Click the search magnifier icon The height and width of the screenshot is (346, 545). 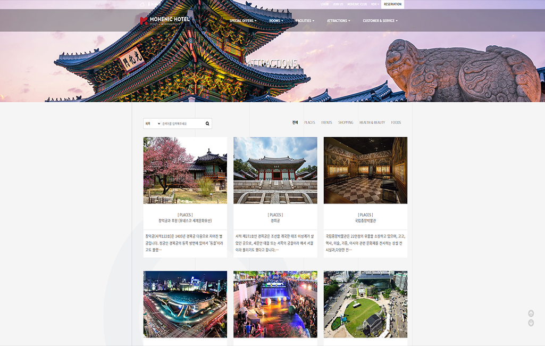coord(207,123)
